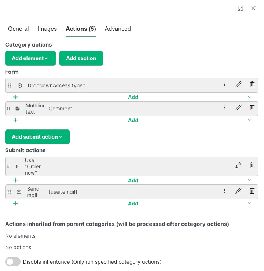The height and width of the screenshot is (271, 264).
Task: Expand the chevron beside Add below Dropdown Access type
Action: coord(249,97)
